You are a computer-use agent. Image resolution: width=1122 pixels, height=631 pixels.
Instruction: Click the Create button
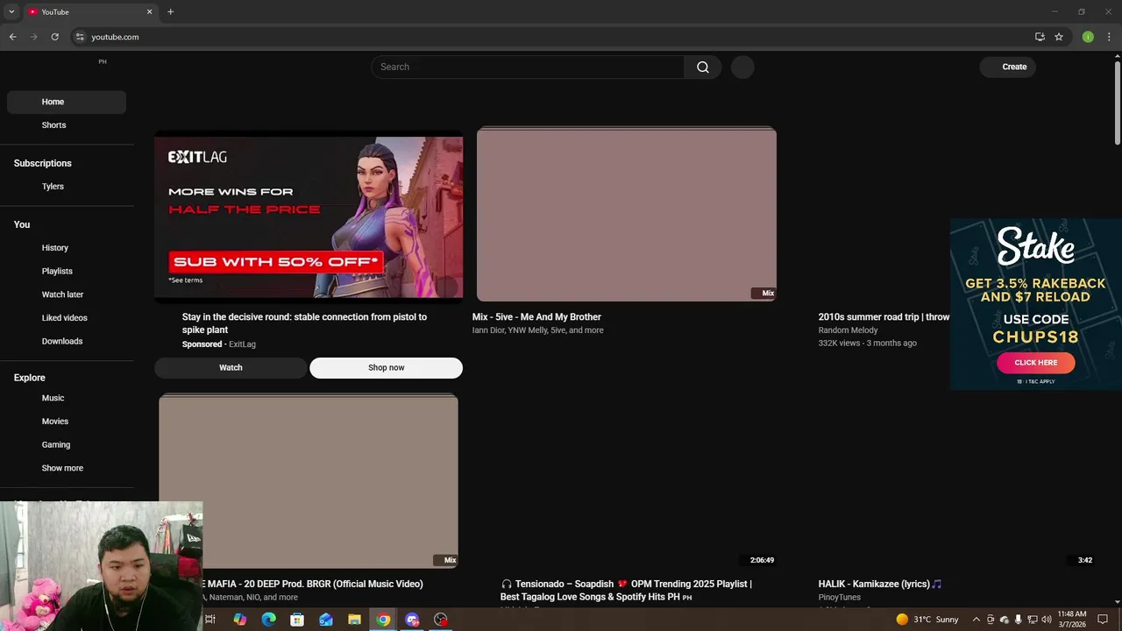pyautogui.click(x=1008, y=67)
